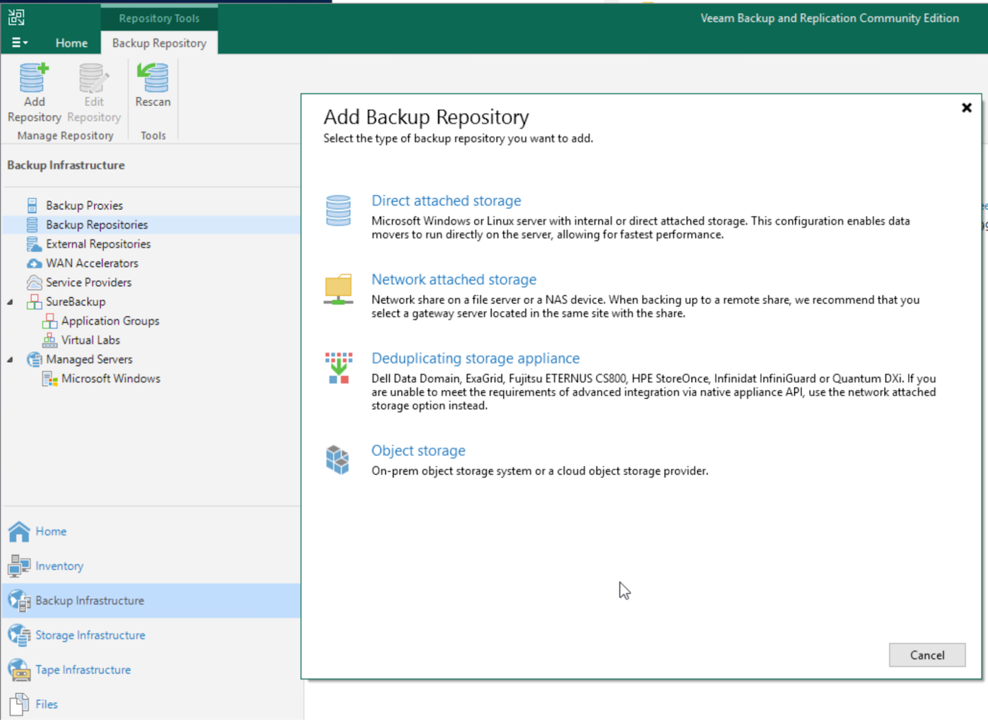The image size is (988, 720).
Task: Click the Backup Proxies tree icon
Action: click(x=32, y=205)
